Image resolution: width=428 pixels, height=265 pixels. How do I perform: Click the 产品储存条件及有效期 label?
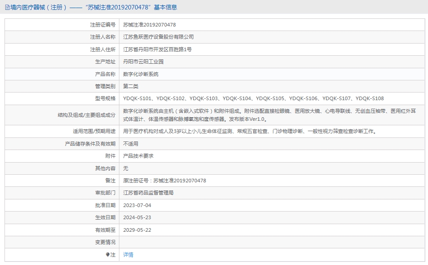coord(91,144)
